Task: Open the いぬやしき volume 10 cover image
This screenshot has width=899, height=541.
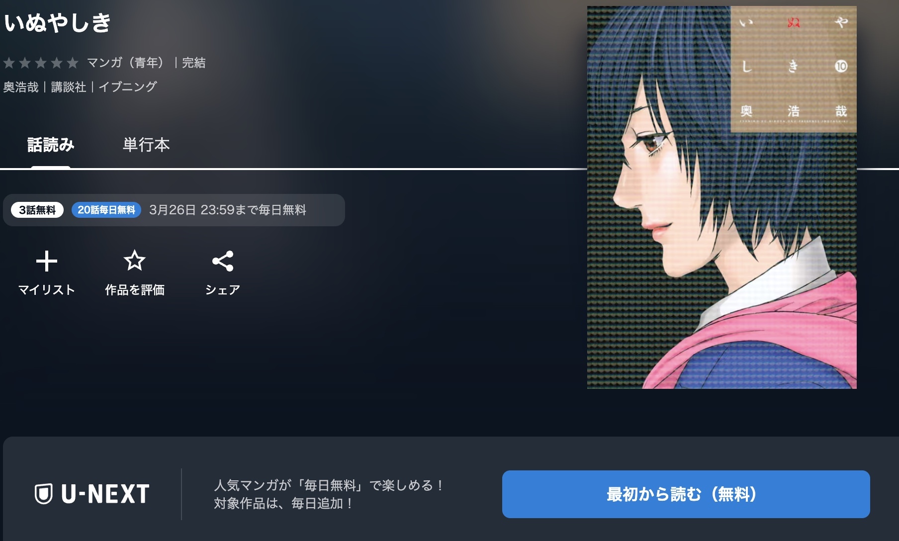Action: point(721,197)
